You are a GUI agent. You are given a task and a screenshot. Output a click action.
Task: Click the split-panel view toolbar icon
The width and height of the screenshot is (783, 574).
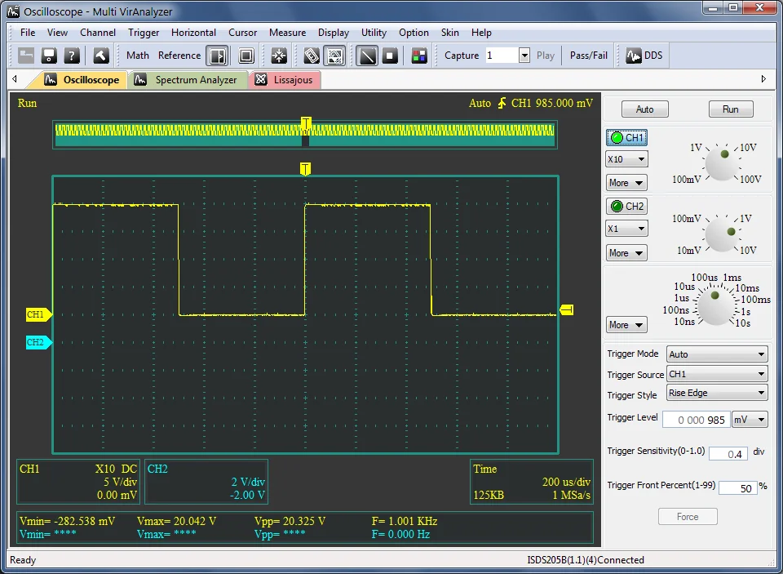(217, 56)
